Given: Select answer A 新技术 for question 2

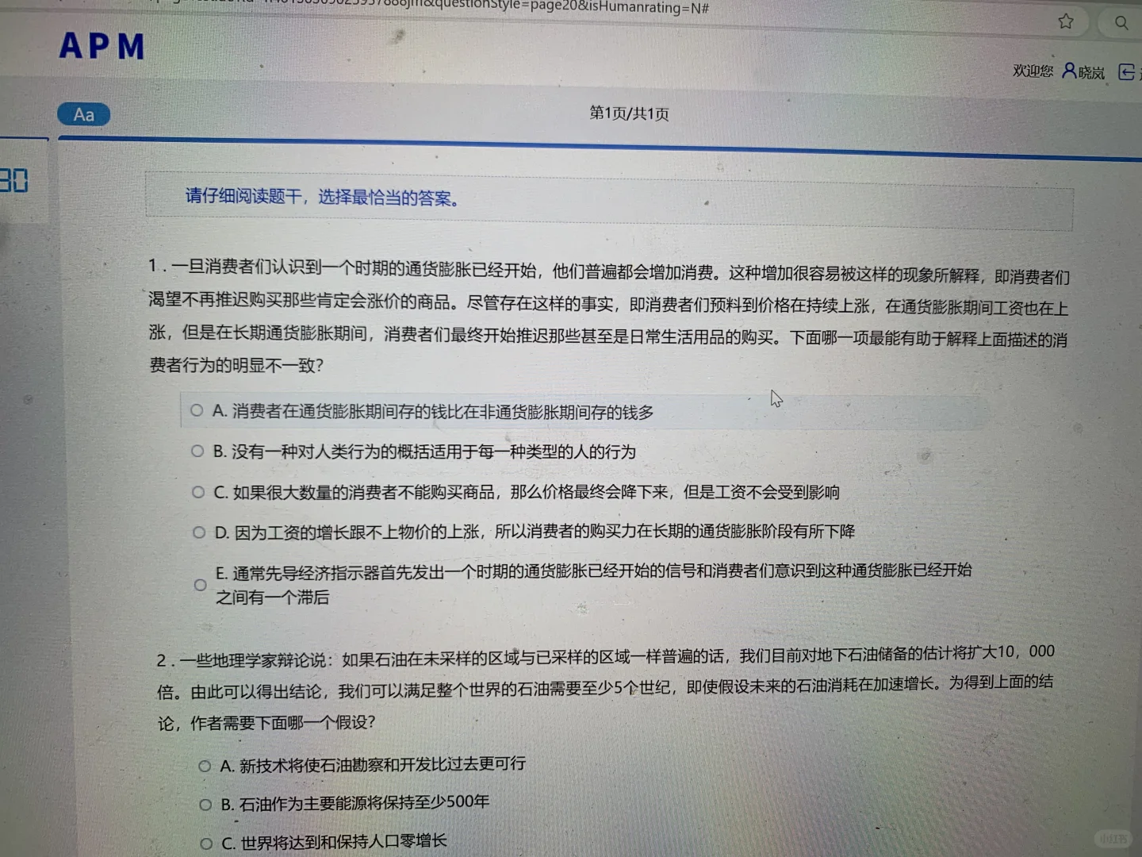Looking at the screenshot, I should [204, 764].
